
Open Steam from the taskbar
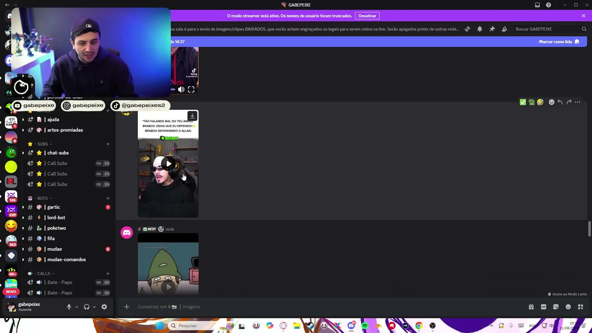[310, 326]
